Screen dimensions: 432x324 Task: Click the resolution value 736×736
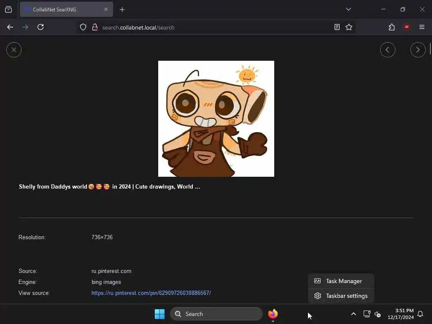pos(102,237)
